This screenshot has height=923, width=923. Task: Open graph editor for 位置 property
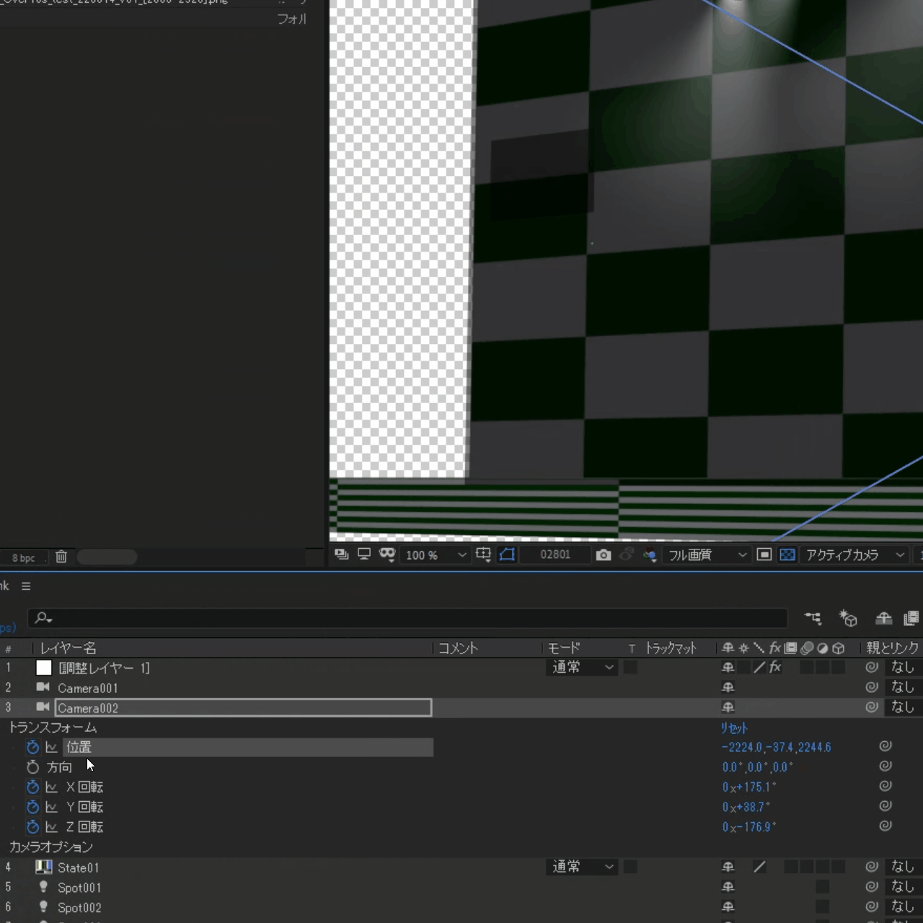point(51,748)
